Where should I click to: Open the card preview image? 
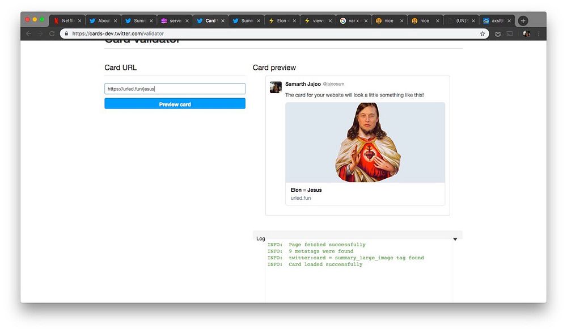pyautogui.click(x=365, y=142)
